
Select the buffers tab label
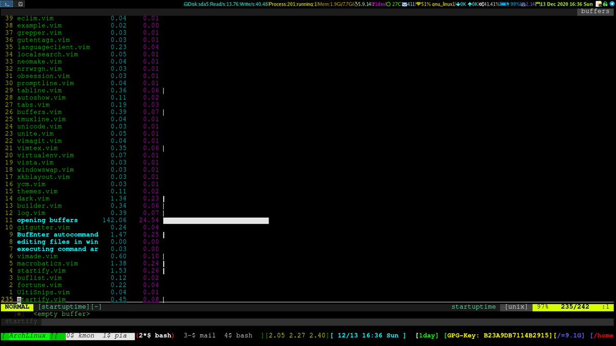[x=595, y=11]
